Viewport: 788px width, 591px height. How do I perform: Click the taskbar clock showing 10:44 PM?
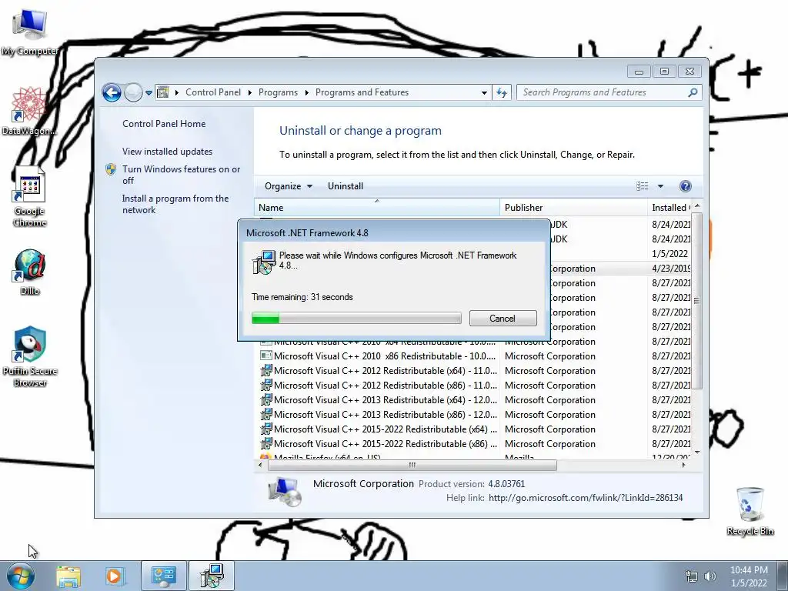(749, 576)
